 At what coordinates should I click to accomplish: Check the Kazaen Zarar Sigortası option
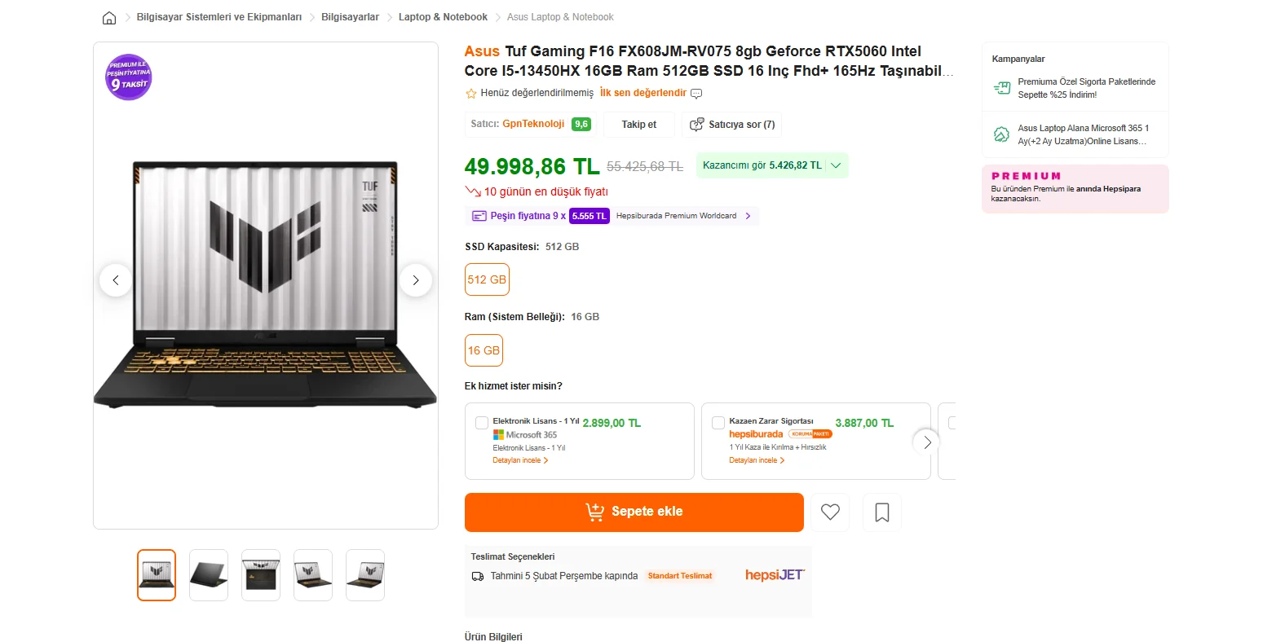718,423
